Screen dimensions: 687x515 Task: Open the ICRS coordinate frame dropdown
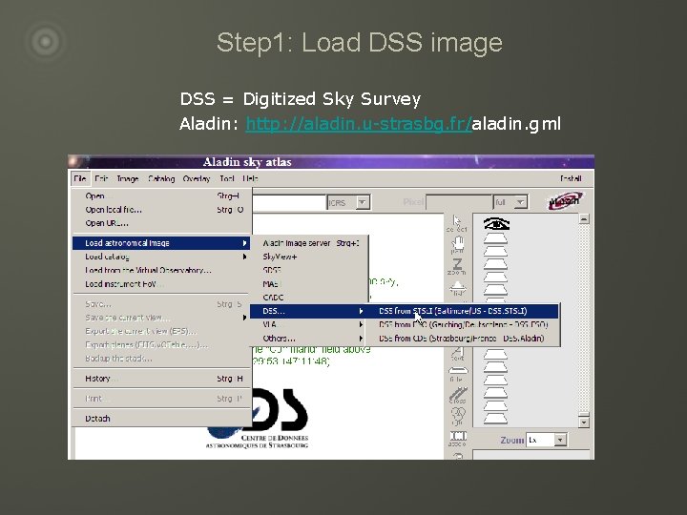click(348, 202)
